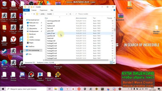Select the file hostage03.mdl
This screenshot has height=91, width=162.
(x=52, y=48)
